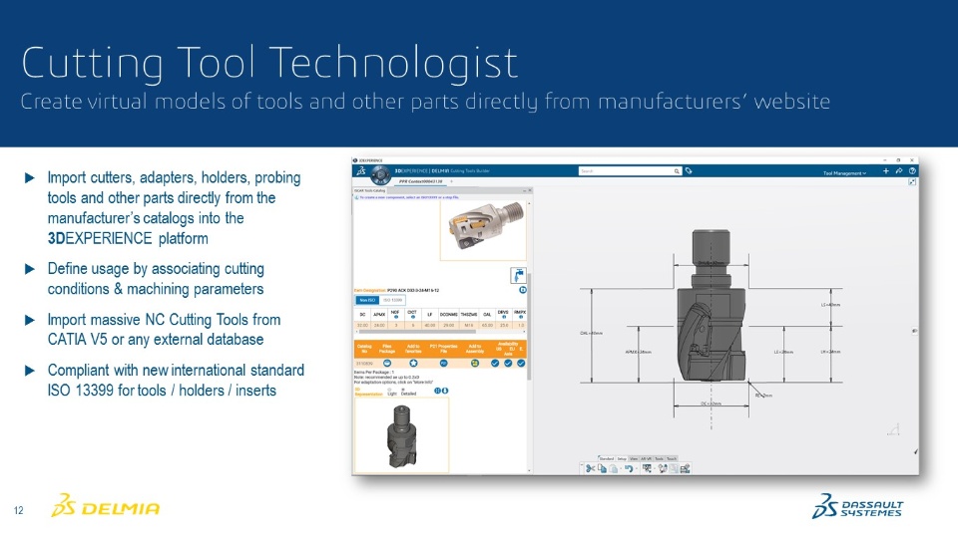This screenshot has height=538, width=958.
Task: Collapse the bottom toolbar with left expander
Action: (x=581, y=465)
